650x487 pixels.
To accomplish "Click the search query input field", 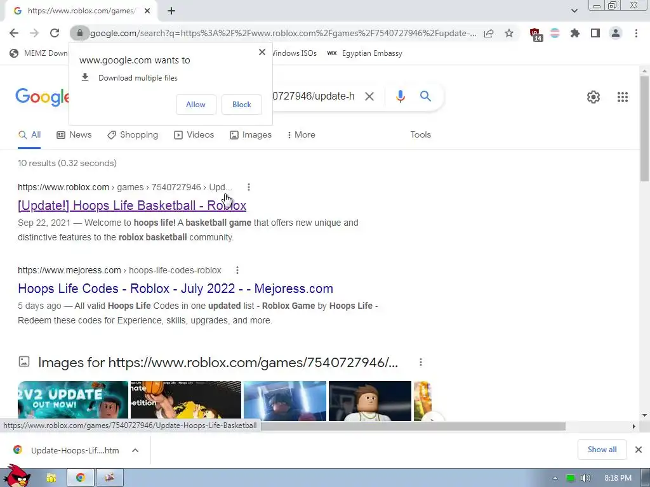I will point(314,96).
